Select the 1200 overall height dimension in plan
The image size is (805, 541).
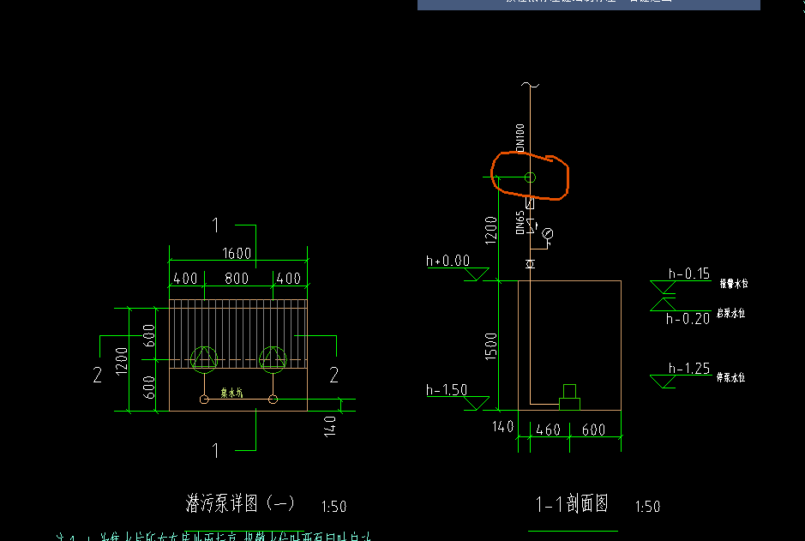coord(121,361)
